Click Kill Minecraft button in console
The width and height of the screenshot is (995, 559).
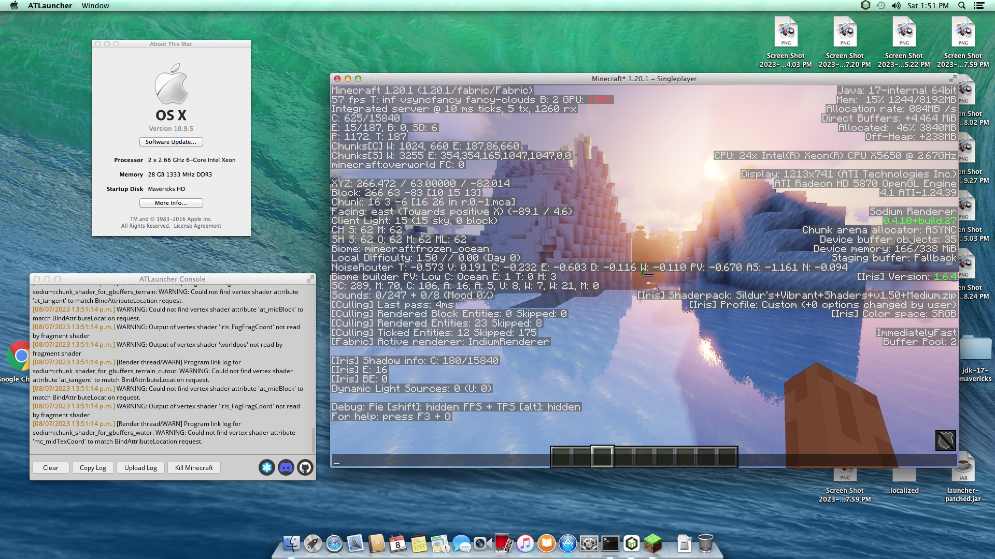click(x=193, y=467)
